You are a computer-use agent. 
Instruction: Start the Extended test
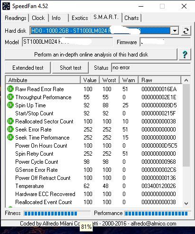point(28,68)
